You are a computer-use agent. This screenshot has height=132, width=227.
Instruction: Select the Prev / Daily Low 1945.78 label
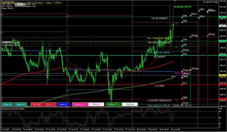tap(159, 106)
